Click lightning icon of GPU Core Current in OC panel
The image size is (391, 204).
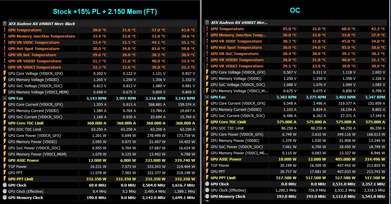click(207, 103)
